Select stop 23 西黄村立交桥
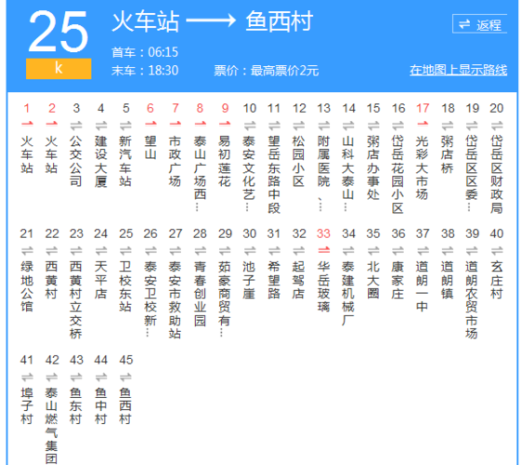The height and width of the screenshot is (465, 522). click(76, 299)
